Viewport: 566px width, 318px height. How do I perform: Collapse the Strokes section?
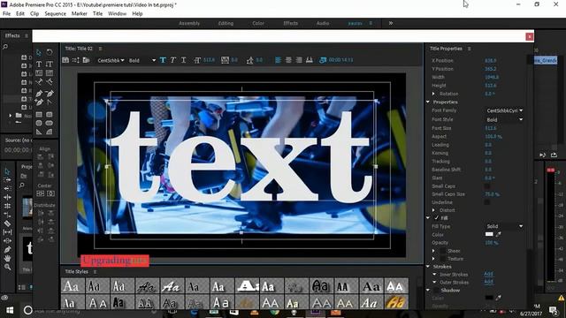tap(428, 267)
